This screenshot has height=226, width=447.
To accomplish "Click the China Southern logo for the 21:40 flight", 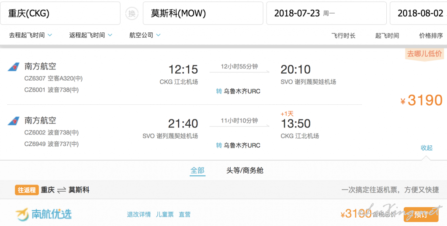I will click(x=14, y=121).
